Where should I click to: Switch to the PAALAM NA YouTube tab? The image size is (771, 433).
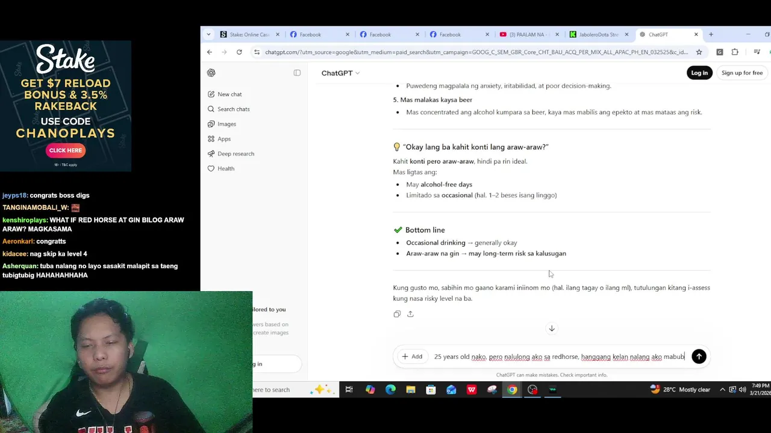pos(529,34)
